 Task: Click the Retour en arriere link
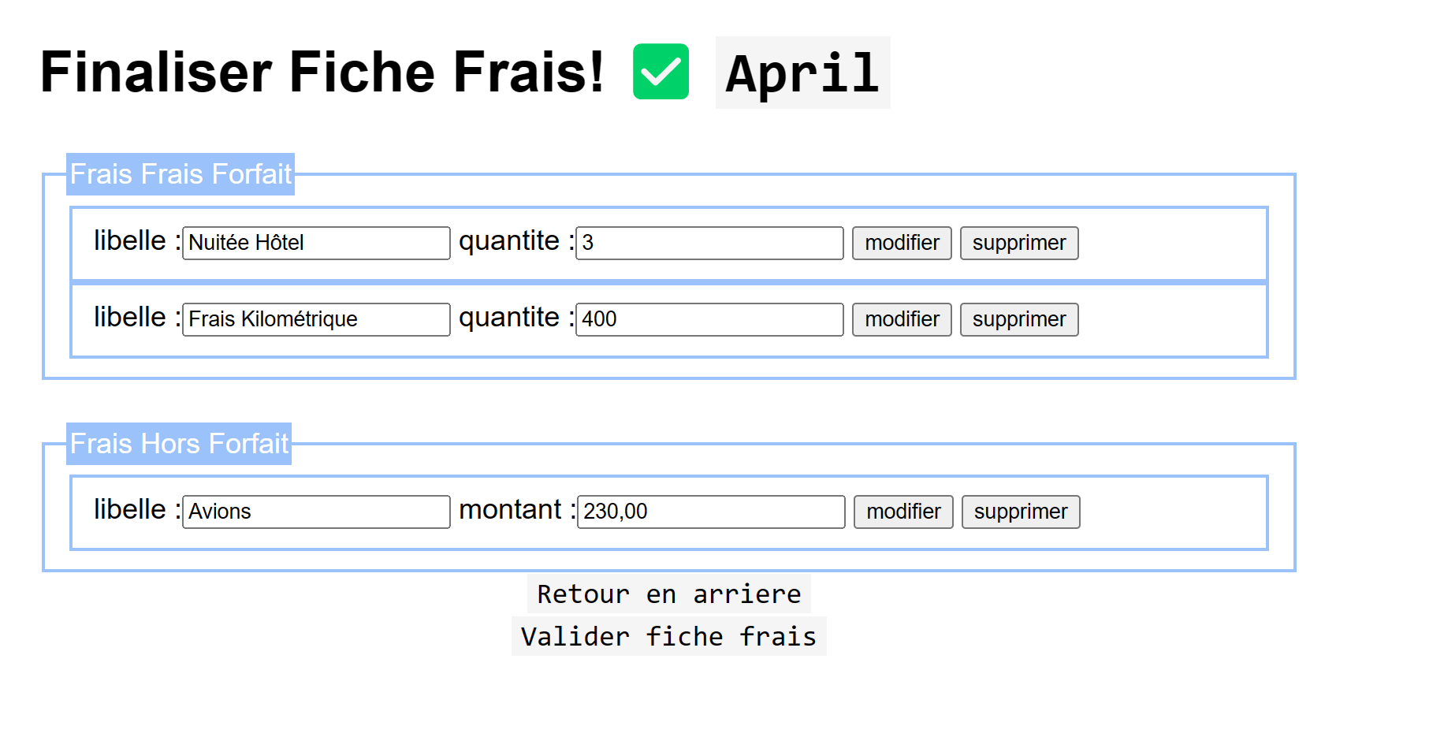tap(668, 594)
